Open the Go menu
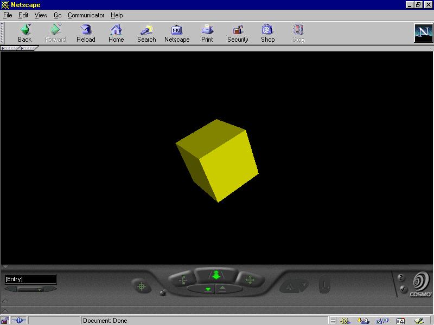 pos(58,15)
